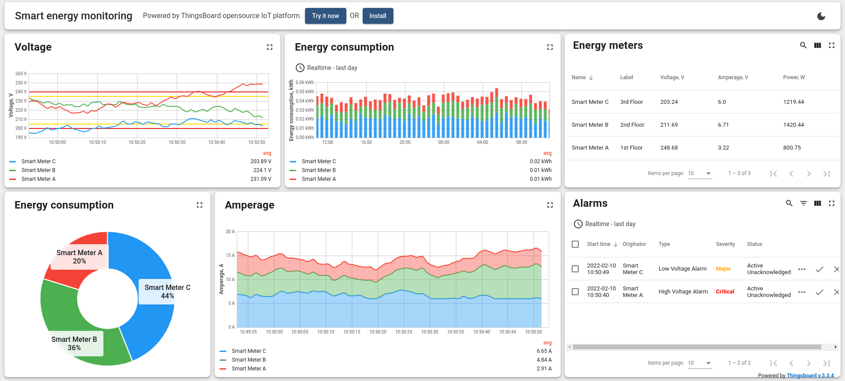This screenshot has height=381, width=845.
Task: Click the Try it now button
Action: point(325,16)
